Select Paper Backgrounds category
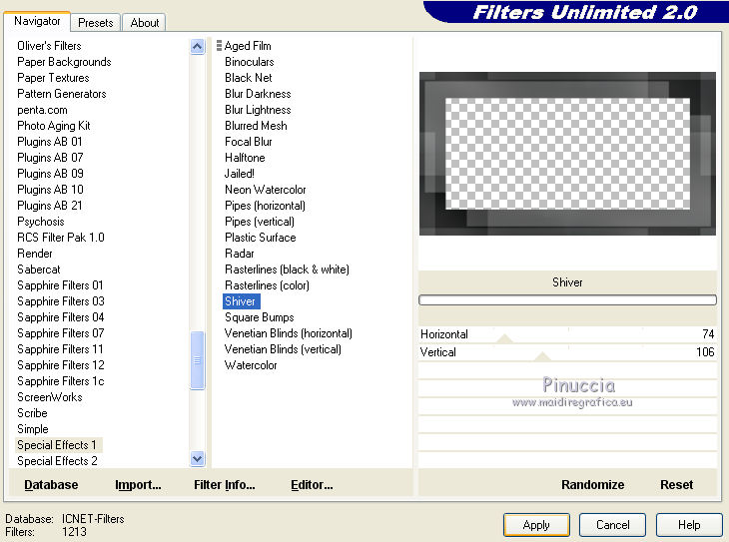 tap(64, 62)
